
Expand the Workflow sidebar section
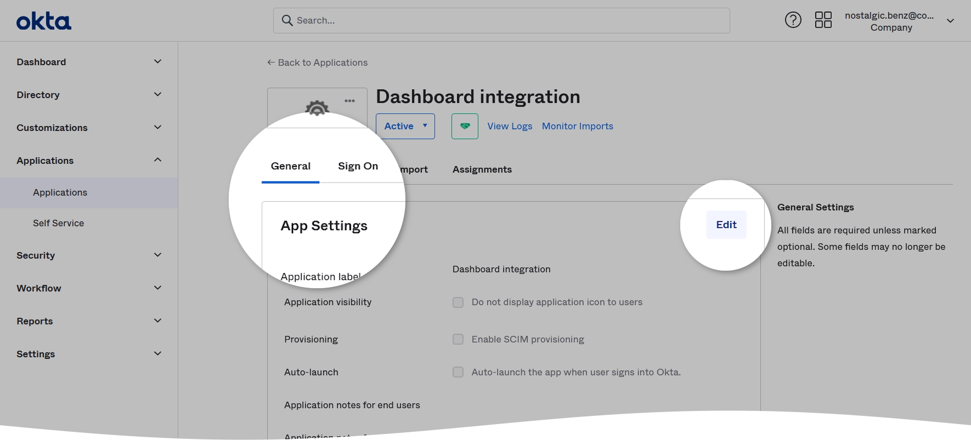(89, 288)
